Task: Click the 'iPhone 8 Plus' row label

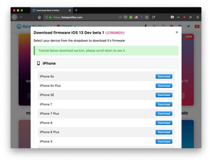Action: tap(49, 132)
